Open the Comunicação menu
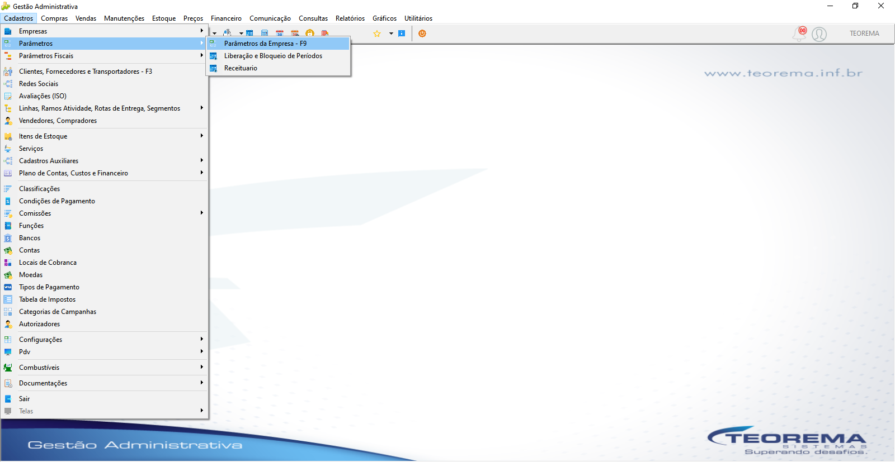 270,18
